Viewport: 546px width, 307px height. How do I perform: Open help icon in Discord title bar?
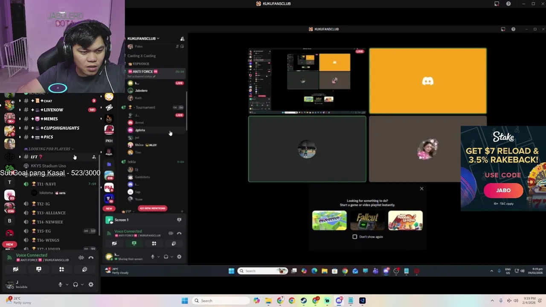point(508,4)
